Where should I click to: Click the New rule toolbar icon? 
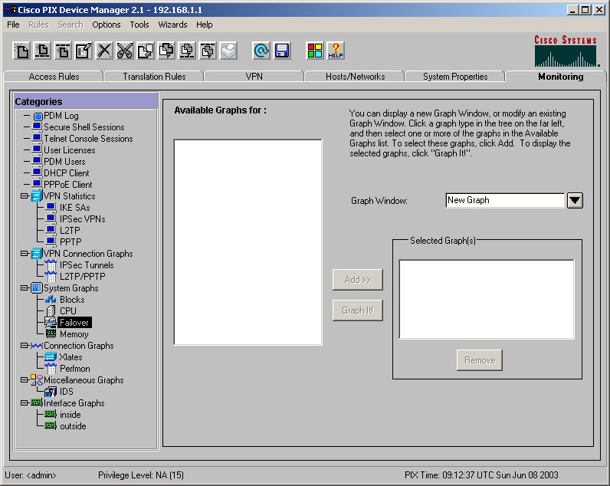[21, 51]
